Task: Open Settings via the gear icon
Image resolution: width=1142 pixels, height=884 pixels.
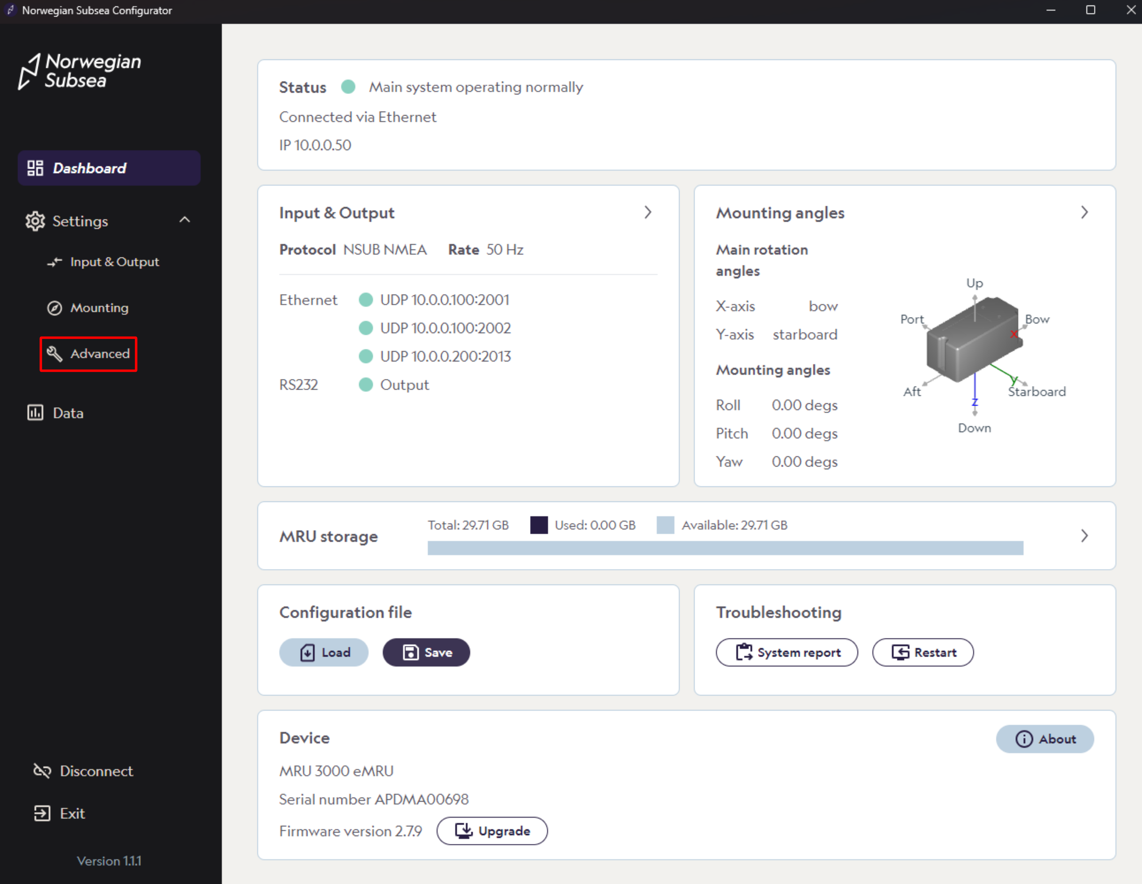Action: pyautogui.click(x=35, y=221)
